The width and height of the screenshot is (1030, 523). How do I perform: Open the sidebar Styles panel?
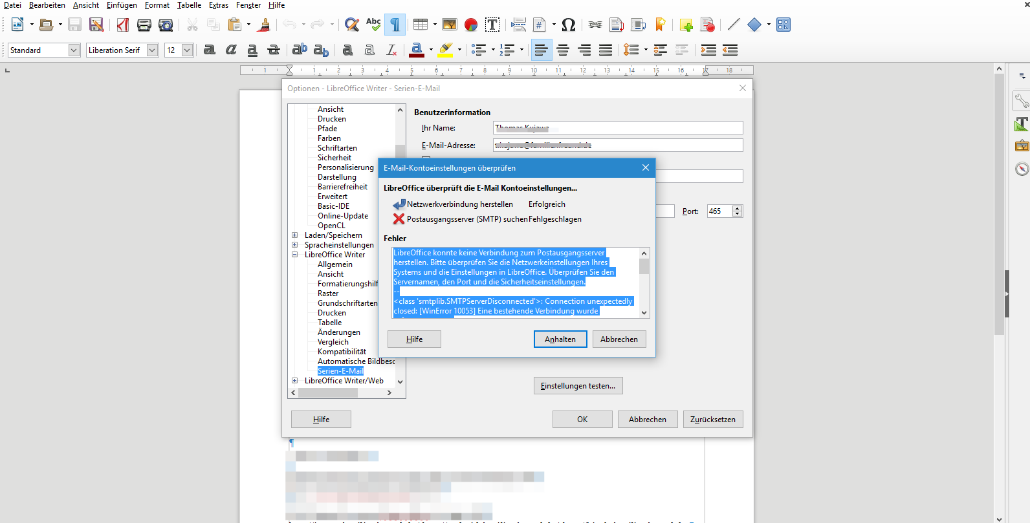click(x=1021, y=123)
